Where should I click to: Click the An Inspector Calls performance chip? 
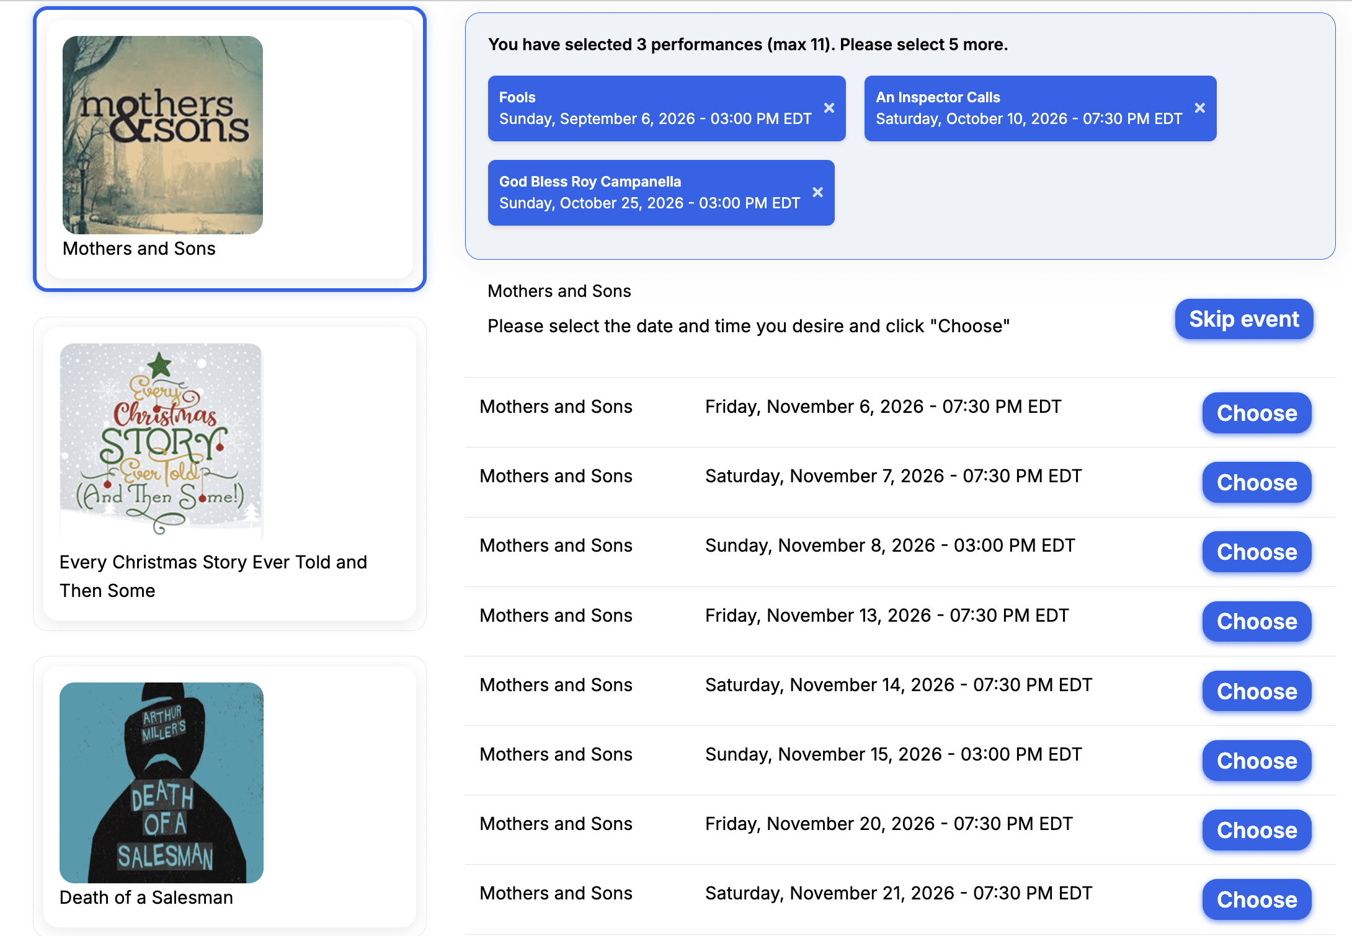tap(1040, 108)
